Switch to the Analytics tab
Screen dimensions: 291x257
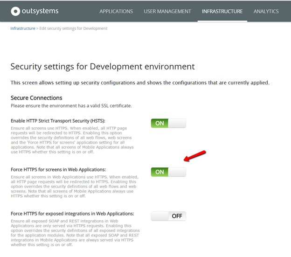(266, 11)
